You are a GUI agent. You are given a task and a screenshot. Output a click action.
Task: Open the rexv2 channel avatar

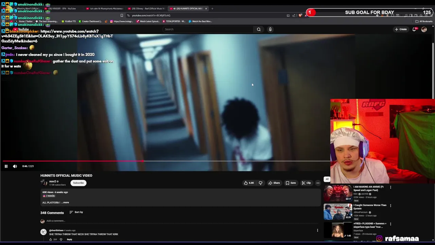[44, 183]
